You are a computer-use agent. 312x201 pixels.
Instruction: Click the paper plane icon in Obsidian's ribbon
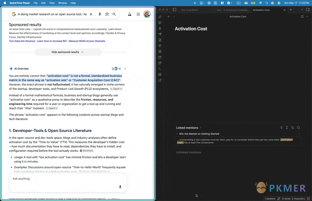click(x=160, y=34)
